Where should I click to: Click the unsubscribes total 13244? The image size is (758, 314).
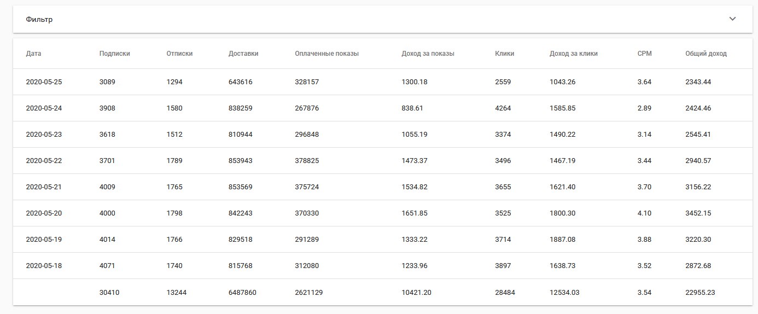(177, 293)
